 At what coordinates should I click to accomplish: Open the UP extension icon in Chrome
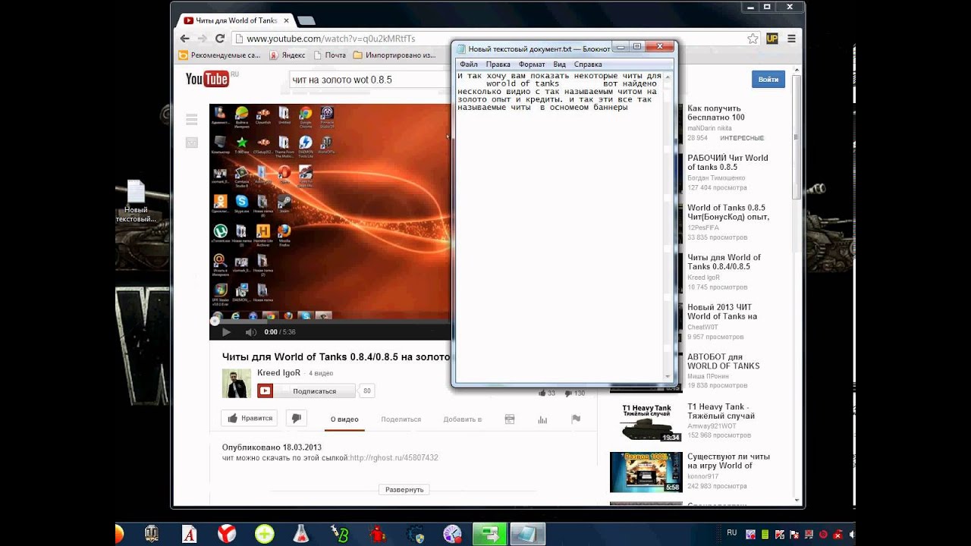772,38
